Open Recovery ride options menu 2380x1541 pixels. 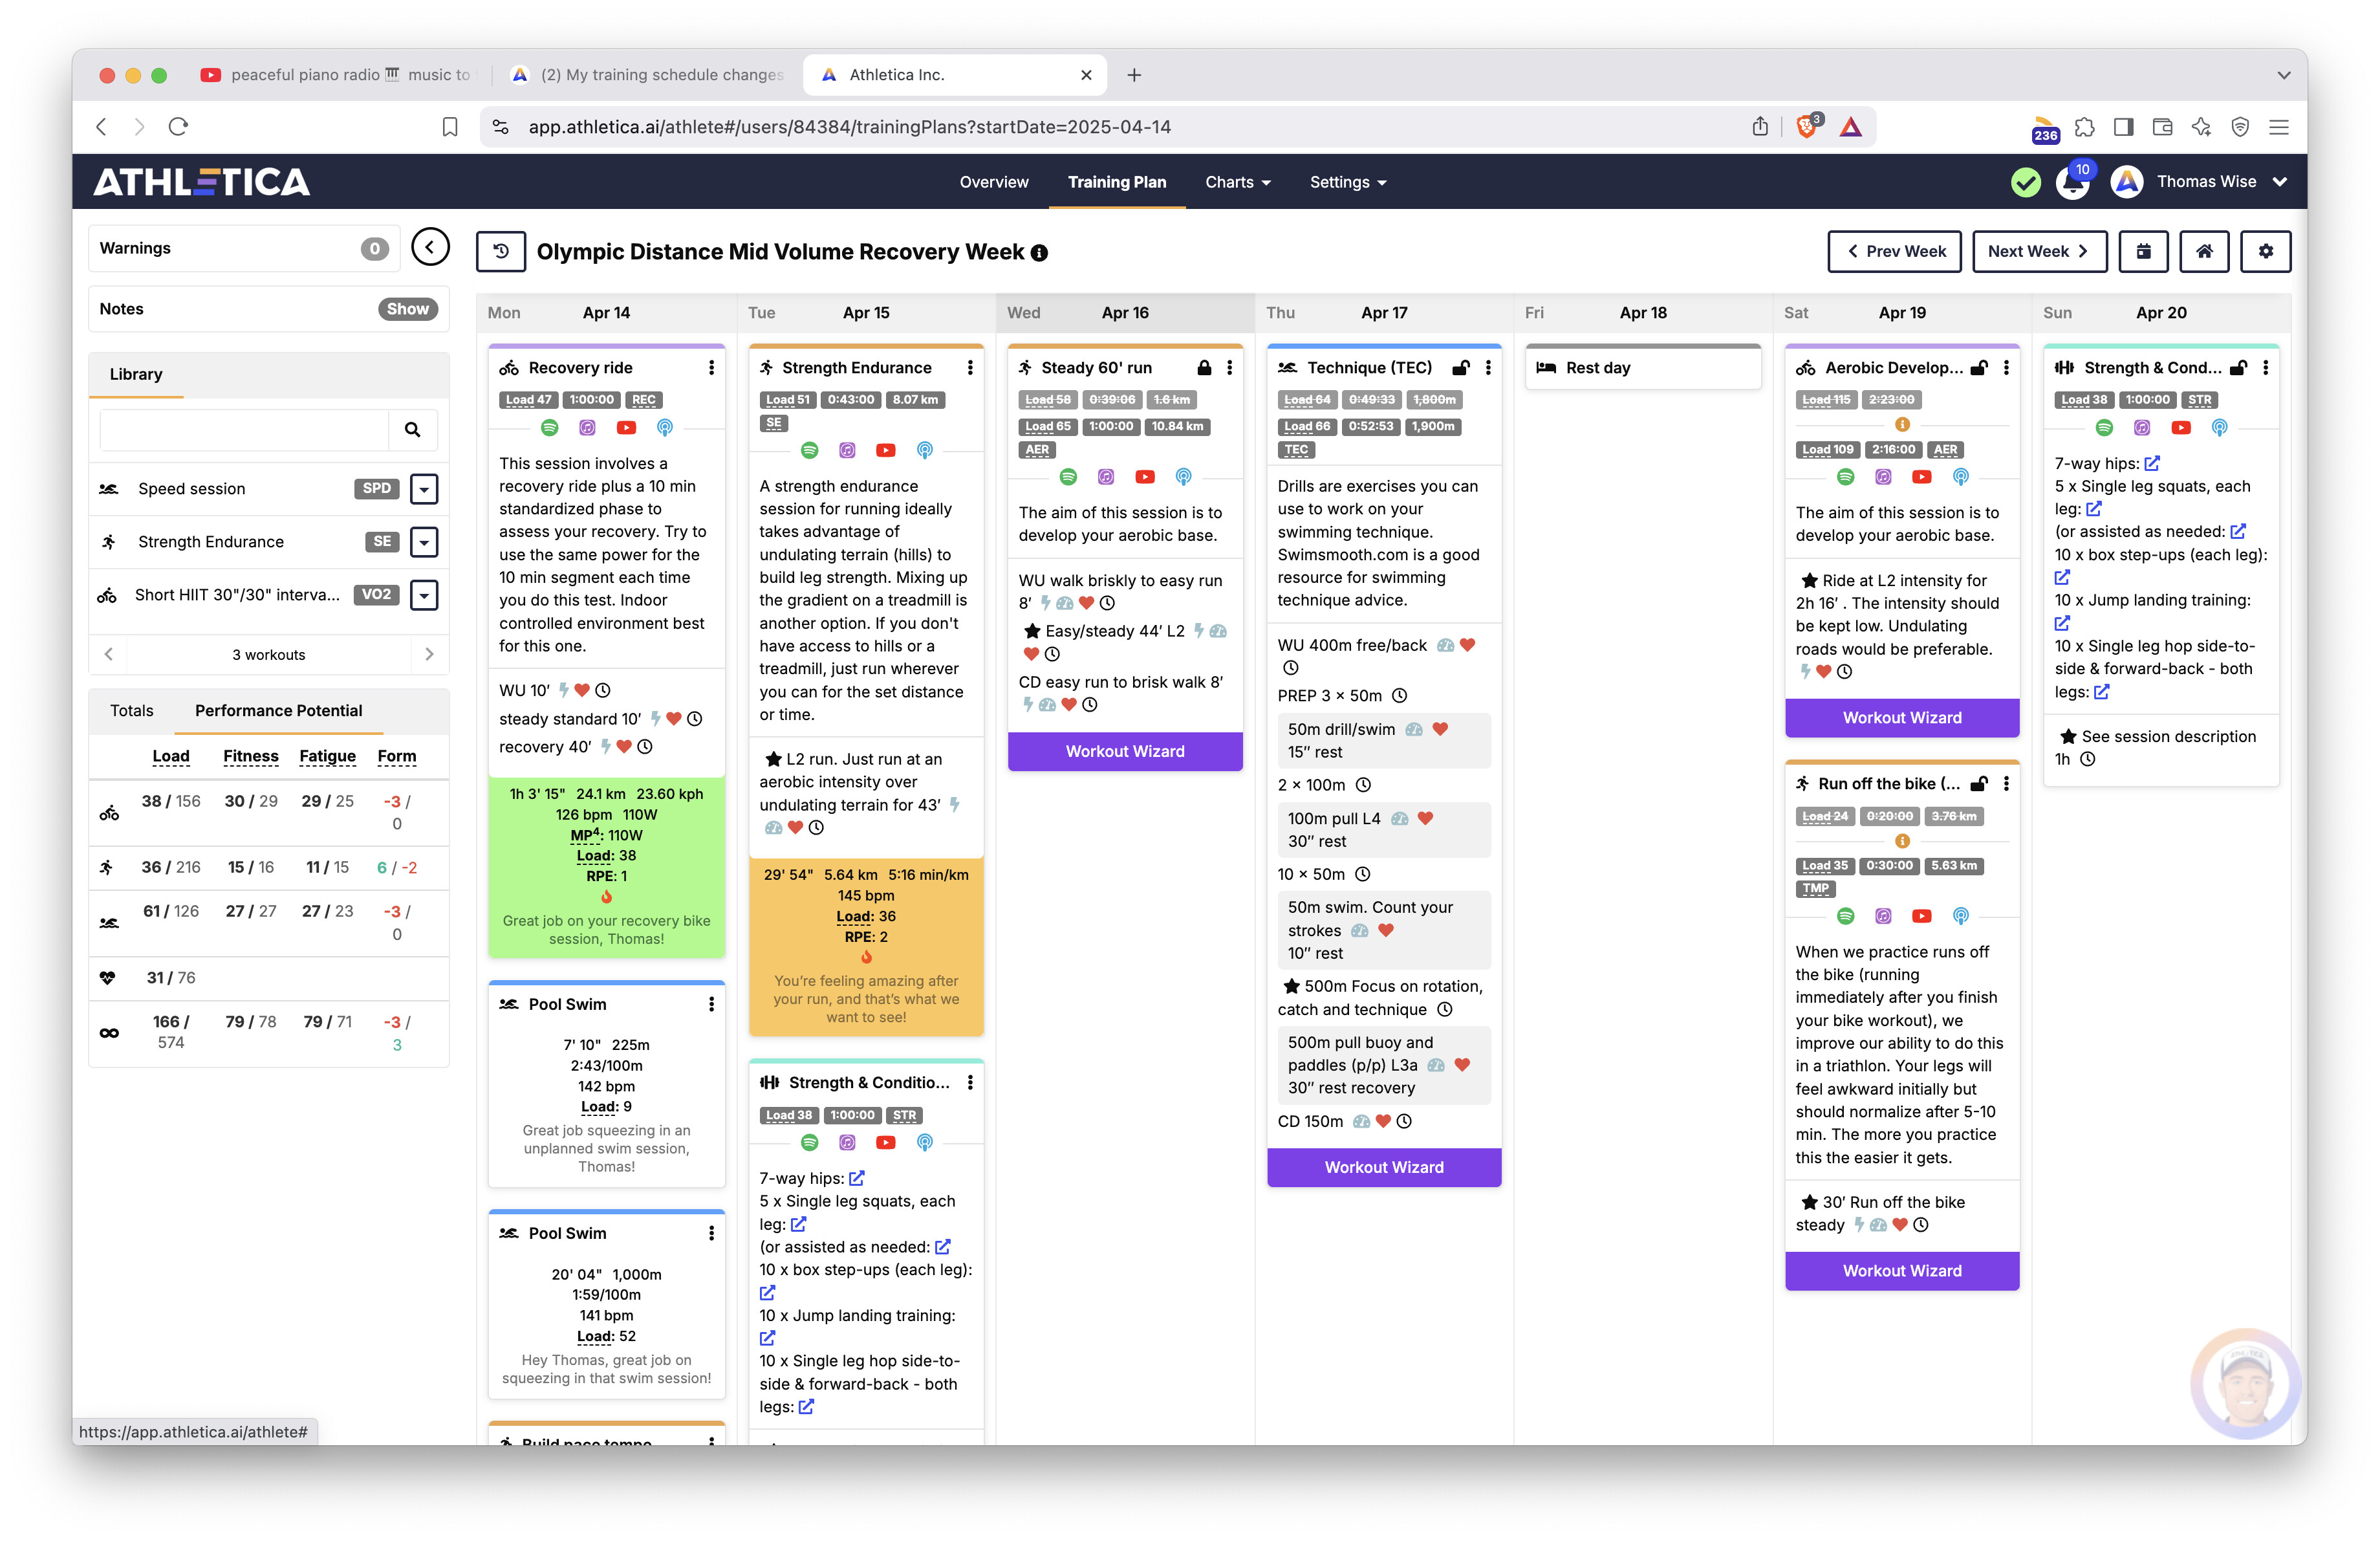[x=711, y=368]
